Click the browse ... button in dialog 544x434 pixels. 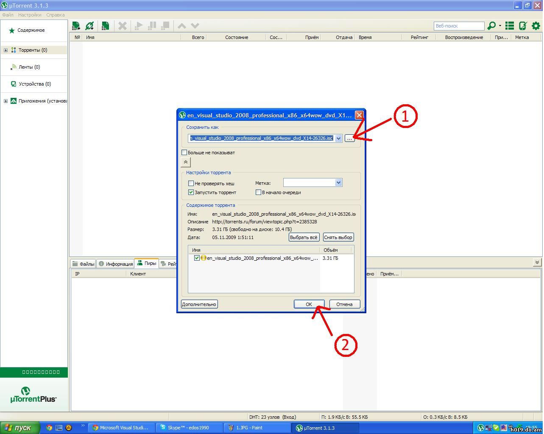tap(350, 139)
